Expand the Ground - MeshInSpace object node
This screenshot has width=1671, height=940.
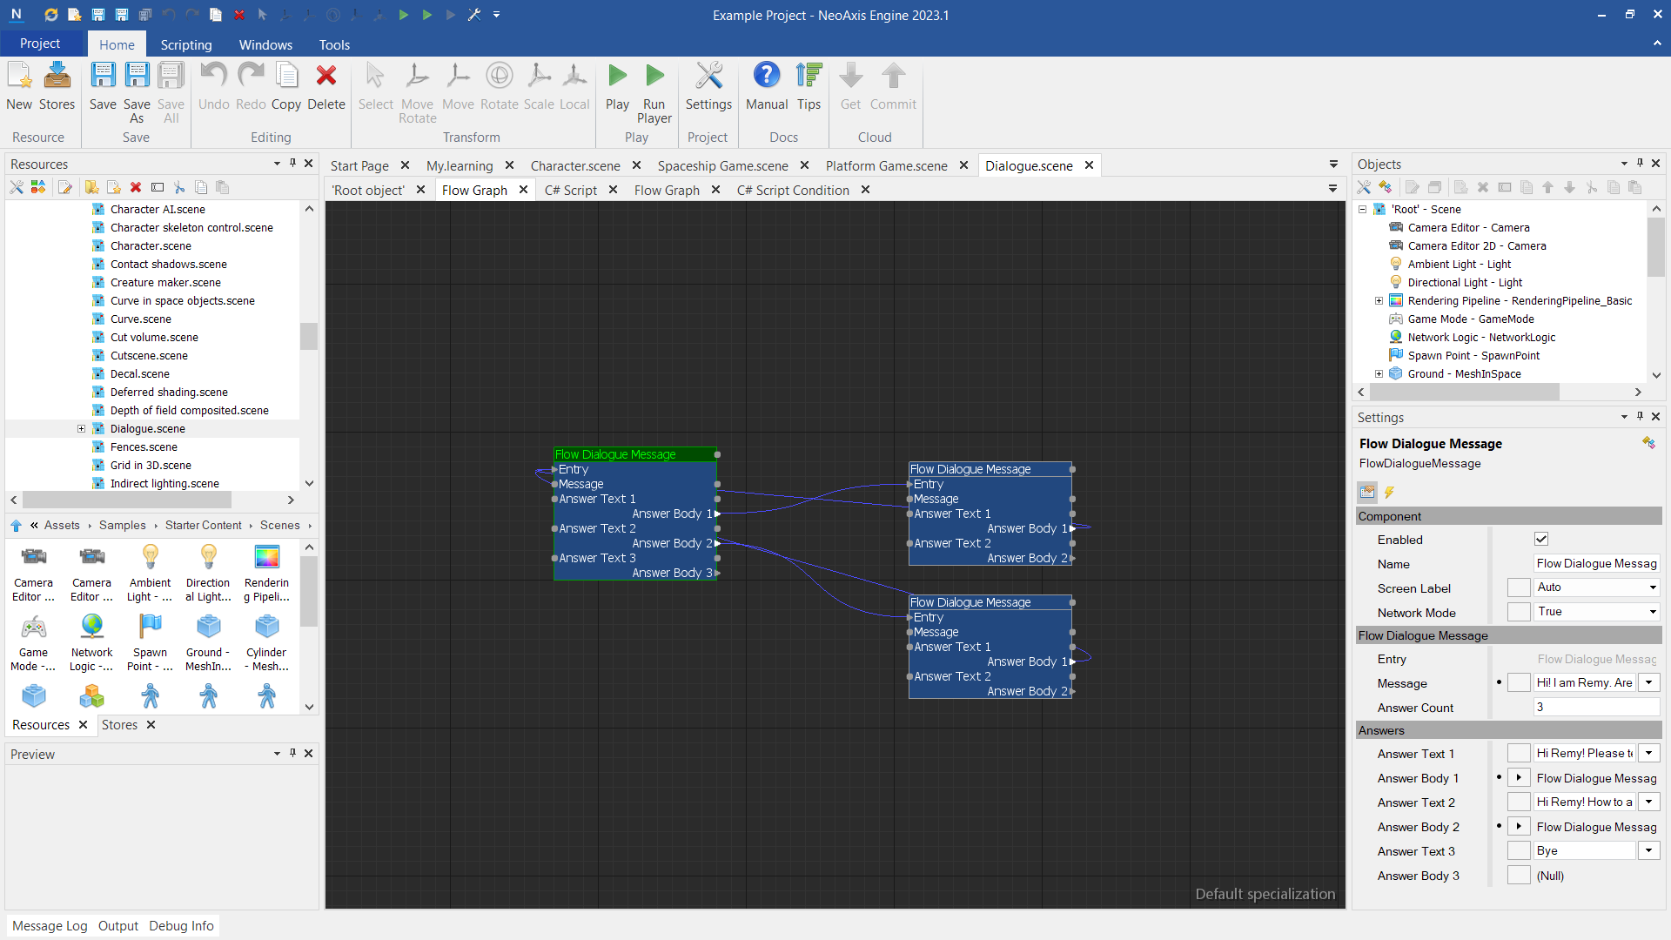coord(1379,374)
